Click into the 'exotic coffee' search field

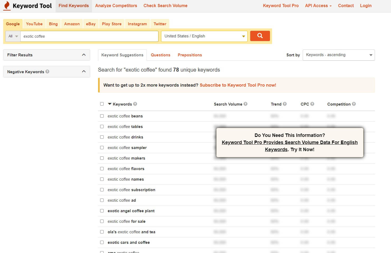[89, 36]
